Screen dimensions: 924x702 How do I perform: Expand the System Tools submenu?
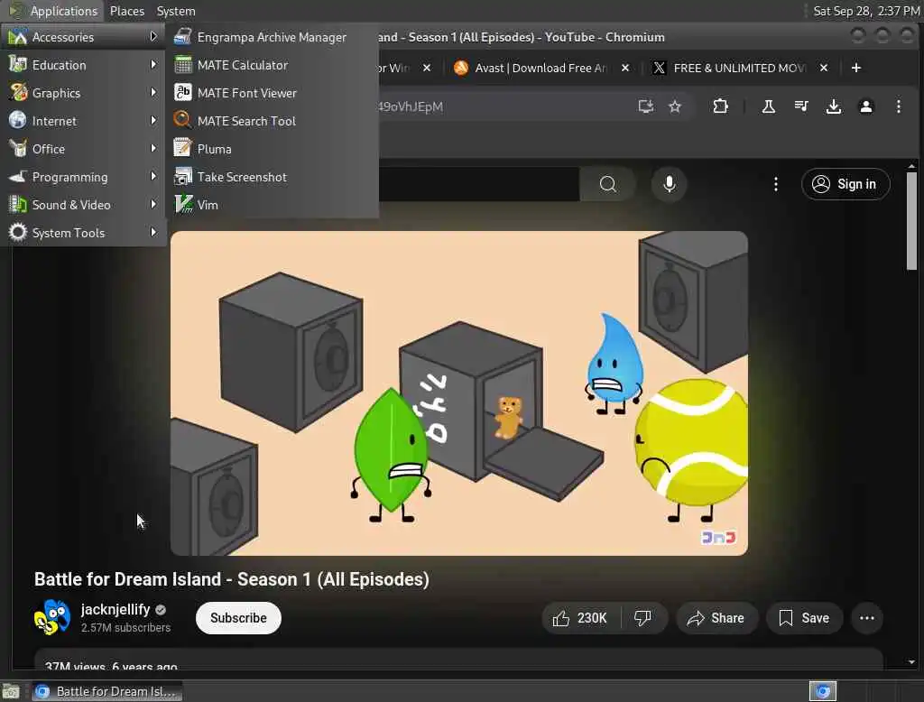coord(83,233)
